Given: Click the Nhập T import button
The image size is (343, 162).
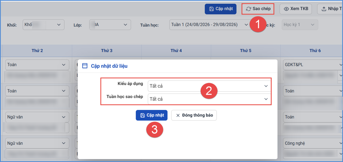Looking at the screenshot, I should click(330, 9).
